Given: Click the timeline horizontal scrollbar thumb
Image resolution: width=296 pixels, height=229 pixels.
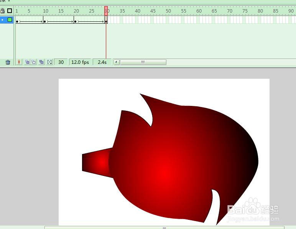Looking at the screenshot, I should pos(143,62).
